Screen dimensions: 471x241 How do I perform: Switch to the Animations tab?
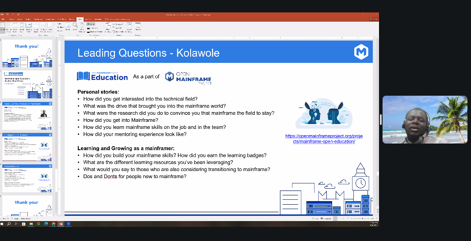50,19
